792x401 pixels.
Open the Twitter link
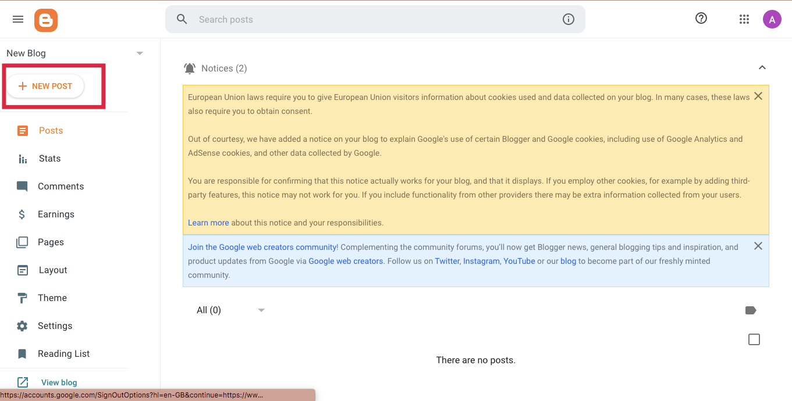447,261
